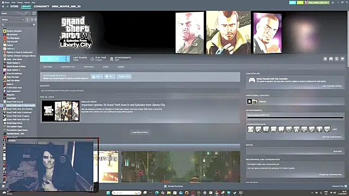This screenshot has height=196, width=349.
Task: Open the Help menu
Action: pos(33,2)
